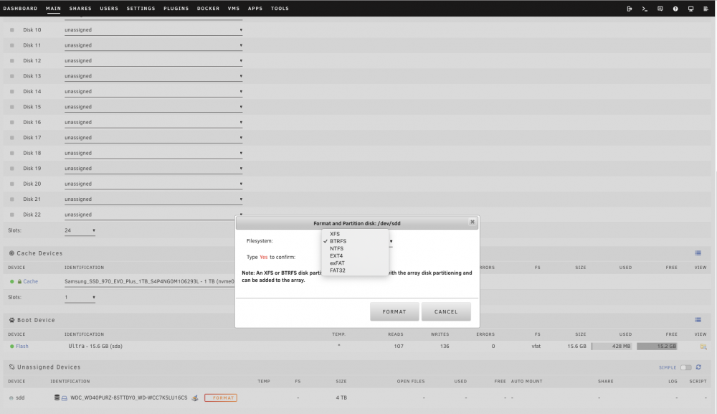Image resolution: width=717 pixels, height=414 pixels.
Task: Open the Dashboard tab
Action: [20, 8]
